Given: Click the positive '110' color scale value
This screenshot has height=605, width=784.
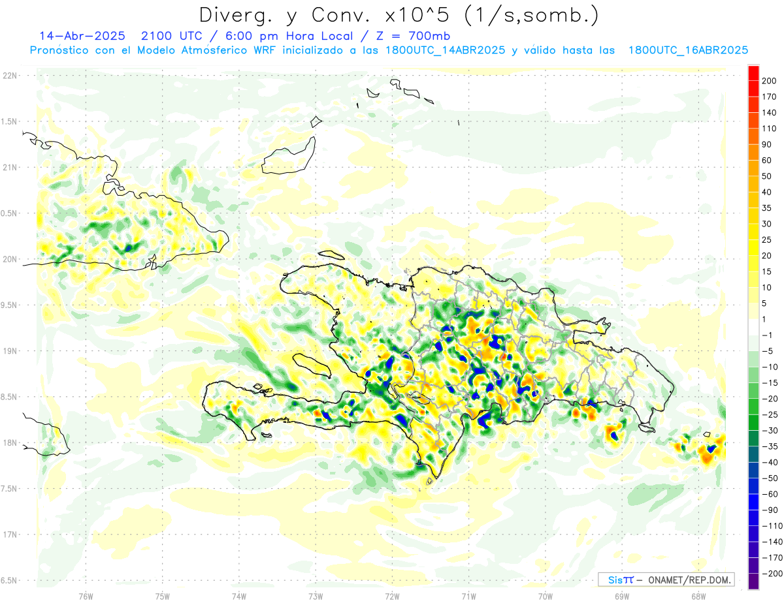Looking at the screenshot, I should click(769, 129).
